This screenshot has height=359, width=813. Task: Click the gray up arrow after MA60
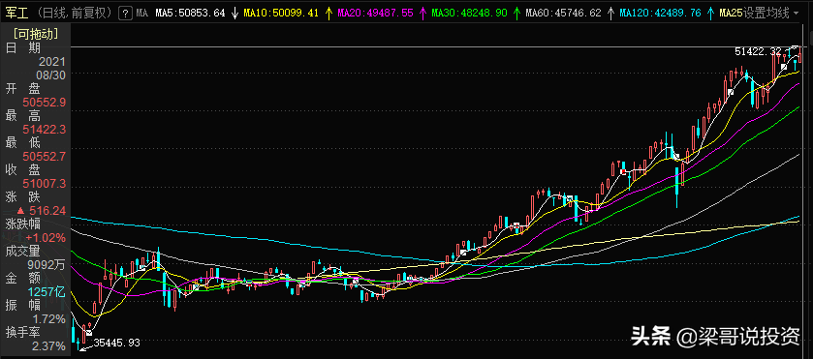click(x=610, y=13)
